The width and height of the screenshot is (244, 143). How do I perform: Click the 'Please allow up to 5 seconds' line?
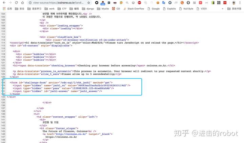coord(67,74)
